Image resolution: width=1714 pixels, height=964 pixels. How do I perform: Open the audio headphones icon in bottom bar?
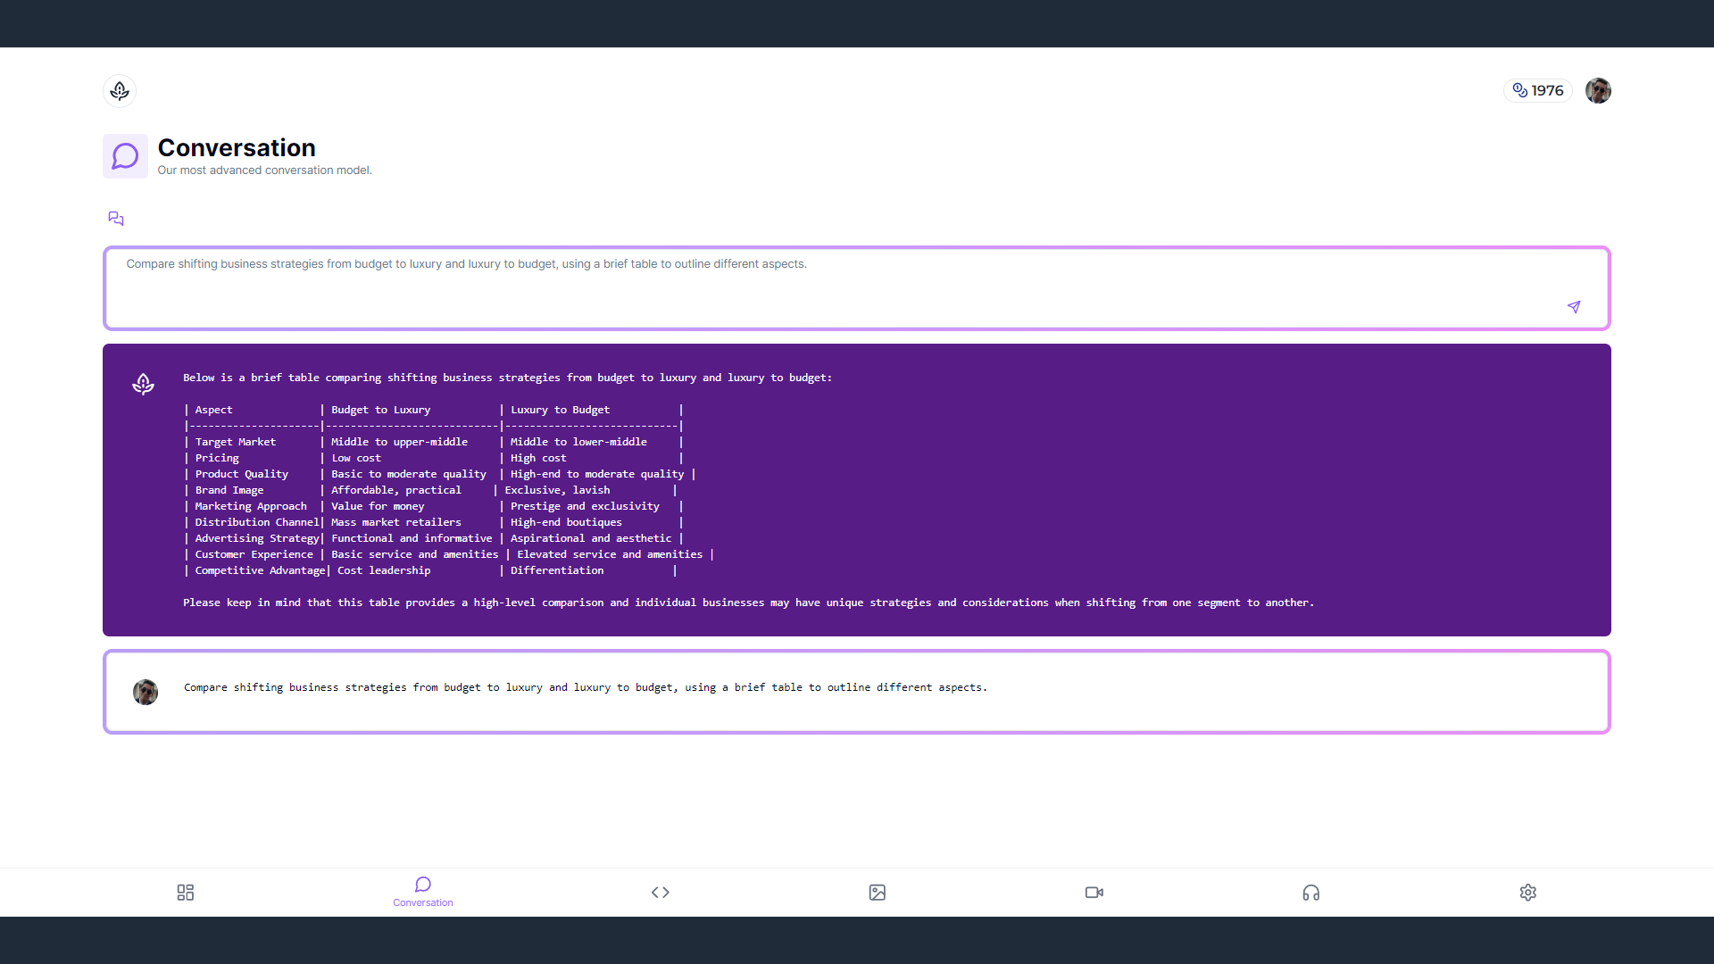click(x=1311, y=893)
